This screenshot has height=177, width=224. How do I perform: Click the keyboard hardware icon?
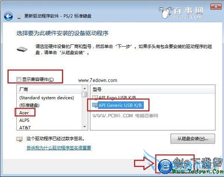[22, 49]
